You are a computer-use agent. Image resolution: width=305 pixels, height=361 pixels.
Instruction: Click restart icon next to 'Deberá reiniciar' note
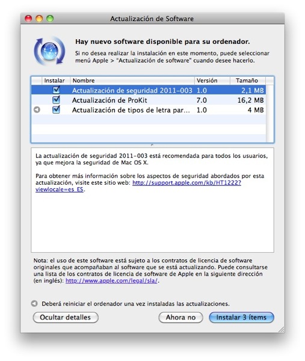coord(34,303)
